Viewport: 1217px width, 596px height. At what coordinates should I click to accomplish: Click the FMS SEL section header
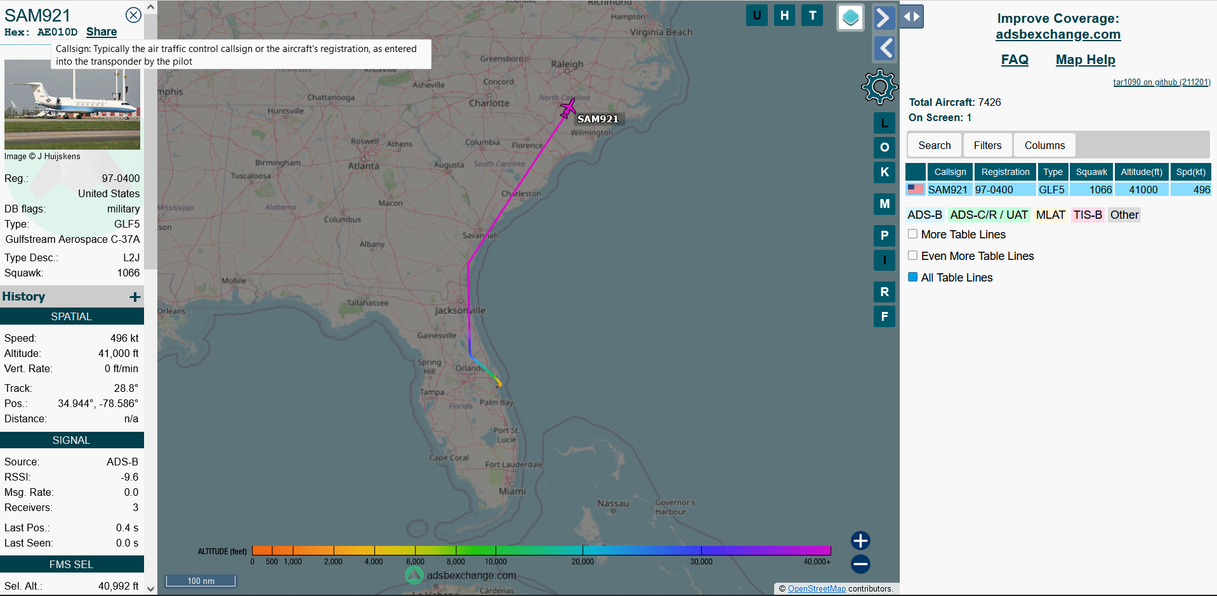(72, 564)
